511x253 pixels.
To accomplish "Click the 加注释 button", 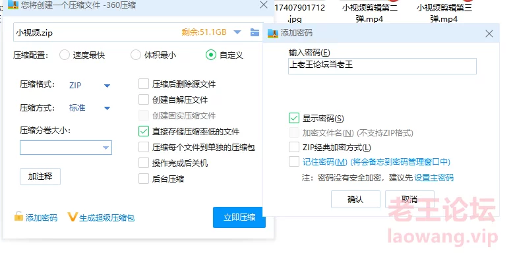I will click(40, 177).
